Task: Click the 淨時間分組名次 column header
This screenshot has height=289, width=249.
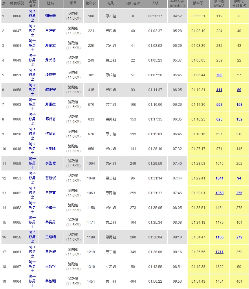Action: [x=239, y=4]
